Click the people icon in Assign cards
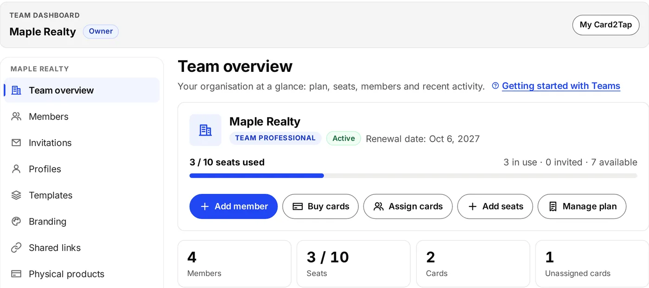This screenshot has width=649, height=288. [379, 206]
